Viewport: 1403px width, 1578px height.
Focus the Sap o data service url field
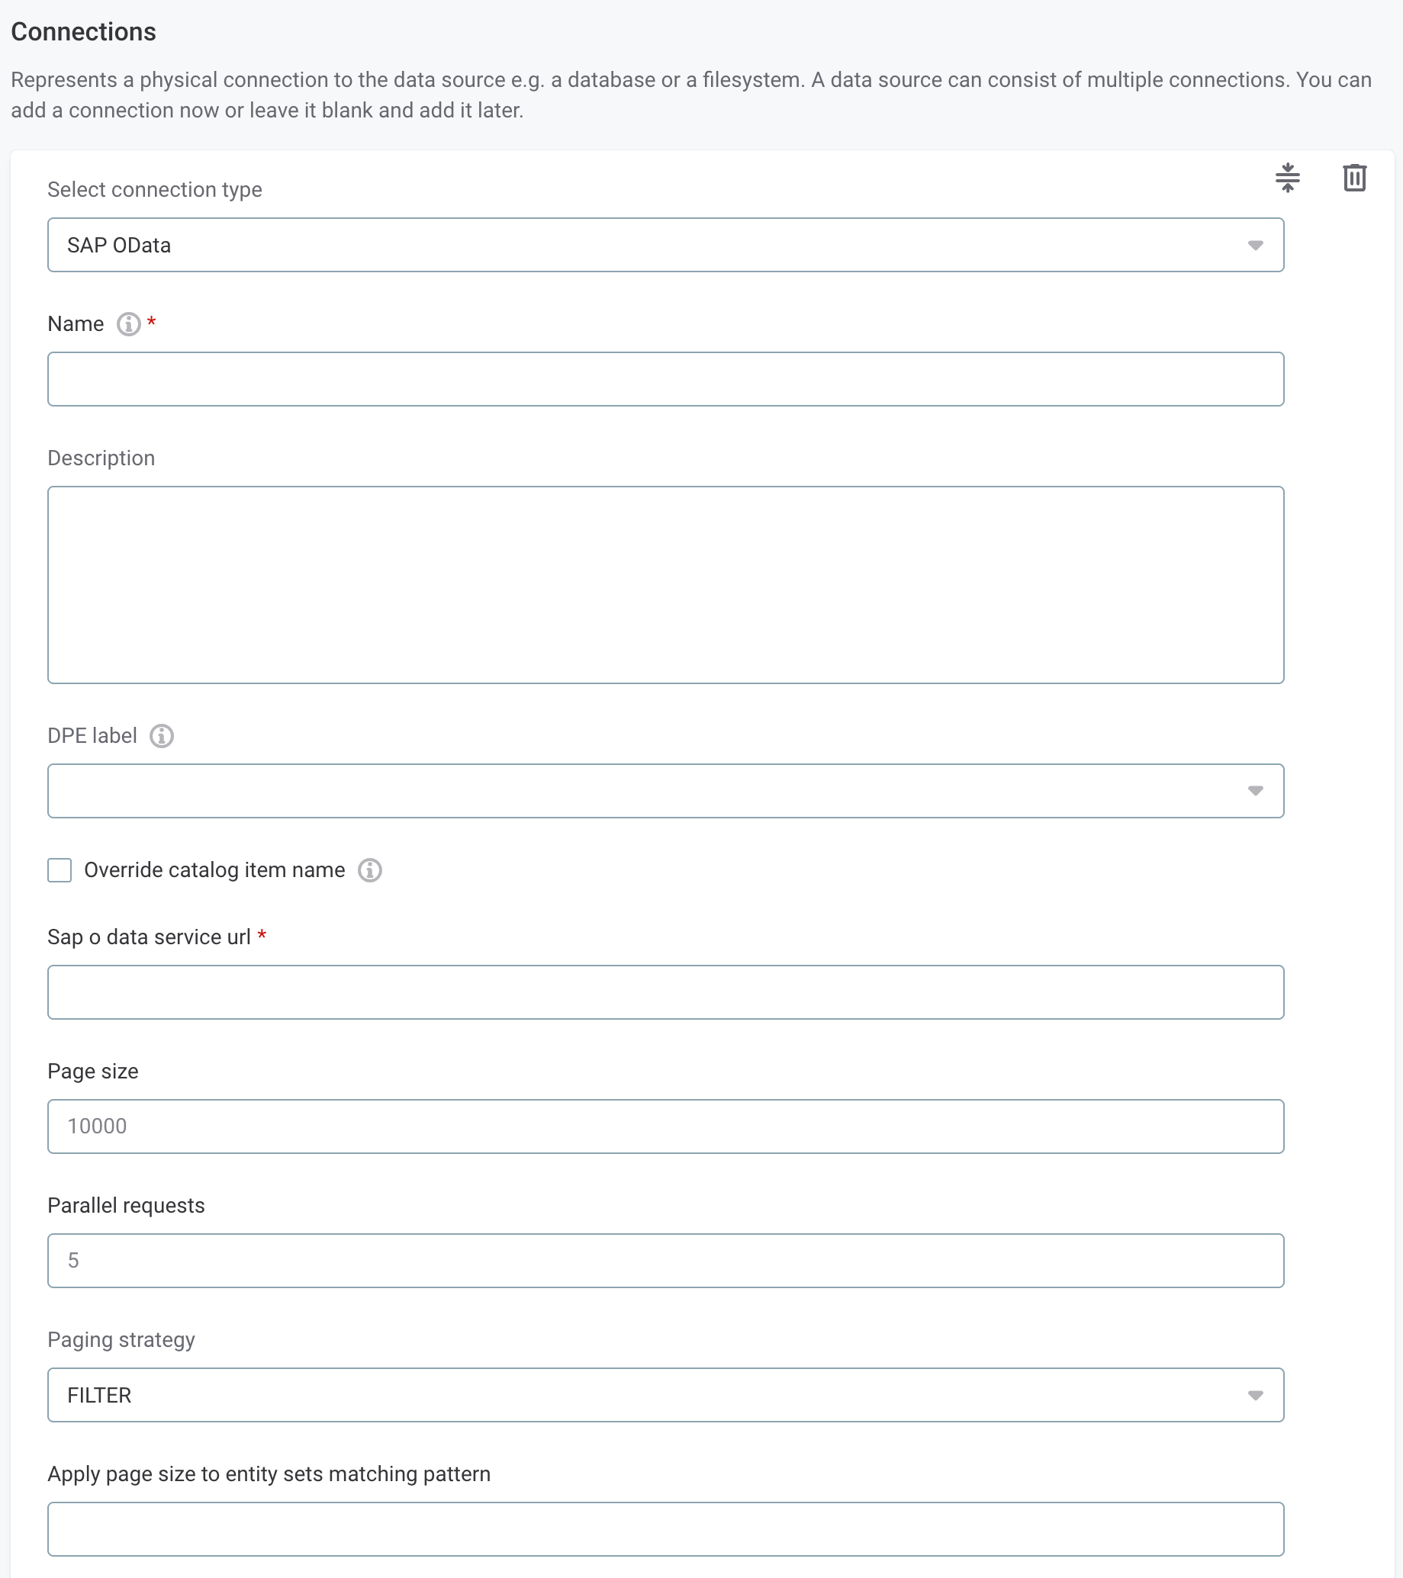point(665,992)
